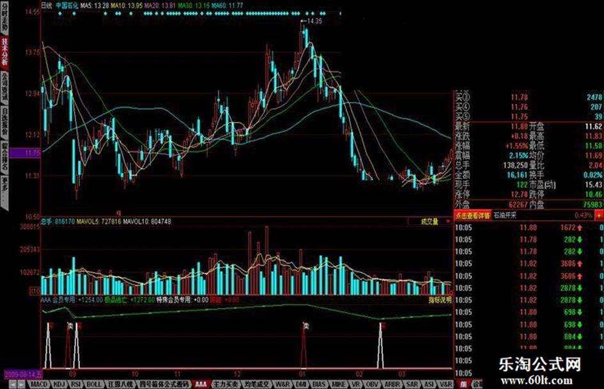Click 涨停 price 12.78
The height and width of the screenshot is (389, 604).
(x=519, y=194)
